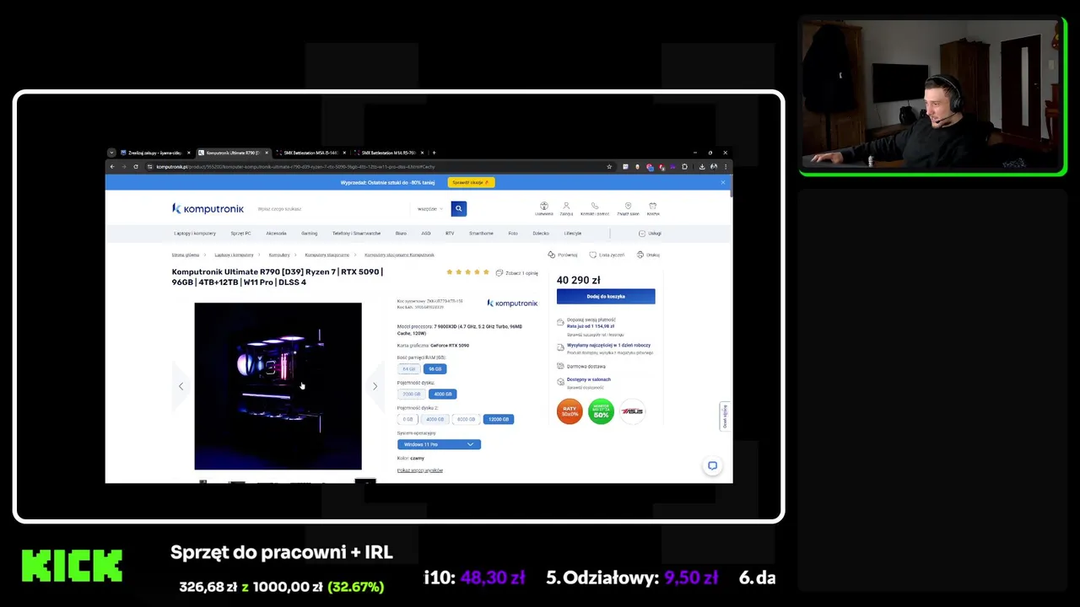Open Sprzęt PC menu
The width and height of the screenshot is (1080, 607).
(x=240, y=234)
